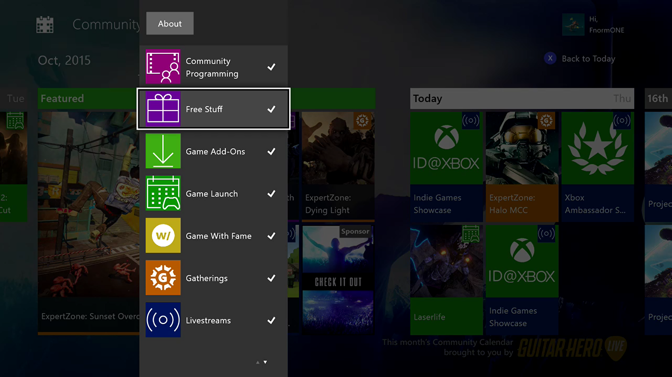Click the Xbox Ambassador S... caption text
Screen dimensions: 672x377
595,204
